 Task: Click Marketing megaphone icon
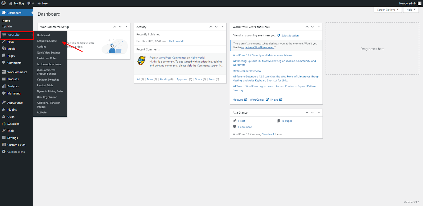[x=4, y=93]
